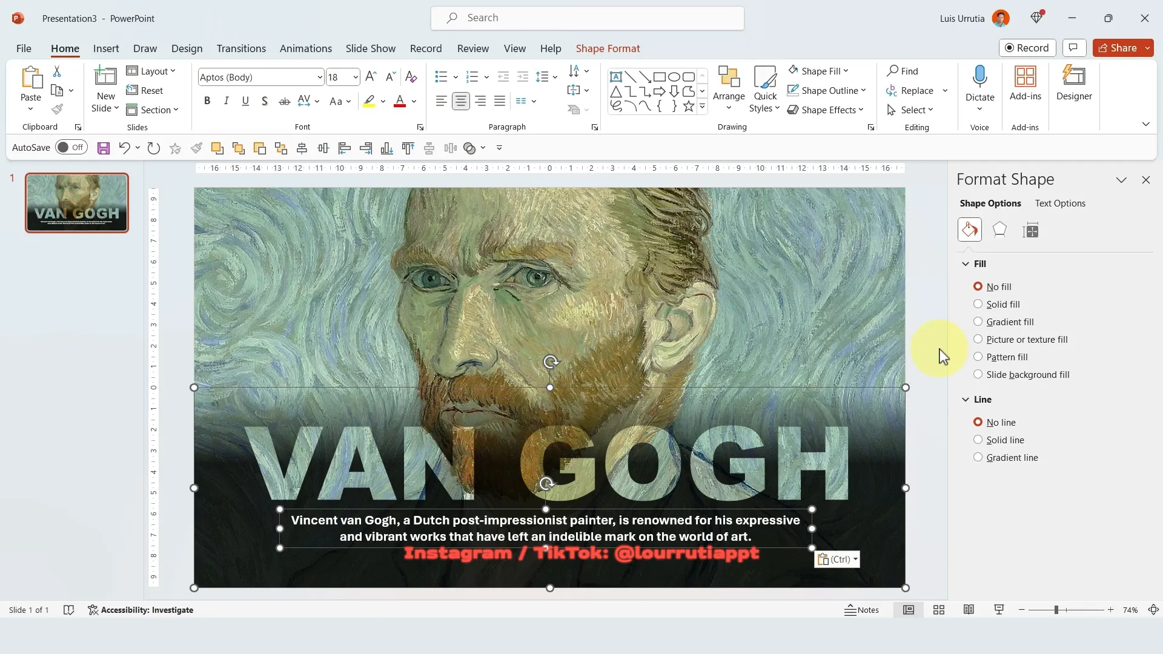Open Effects pentagon icon in Format Shape
The image size is (1163, 654).
click(1000, 230)
